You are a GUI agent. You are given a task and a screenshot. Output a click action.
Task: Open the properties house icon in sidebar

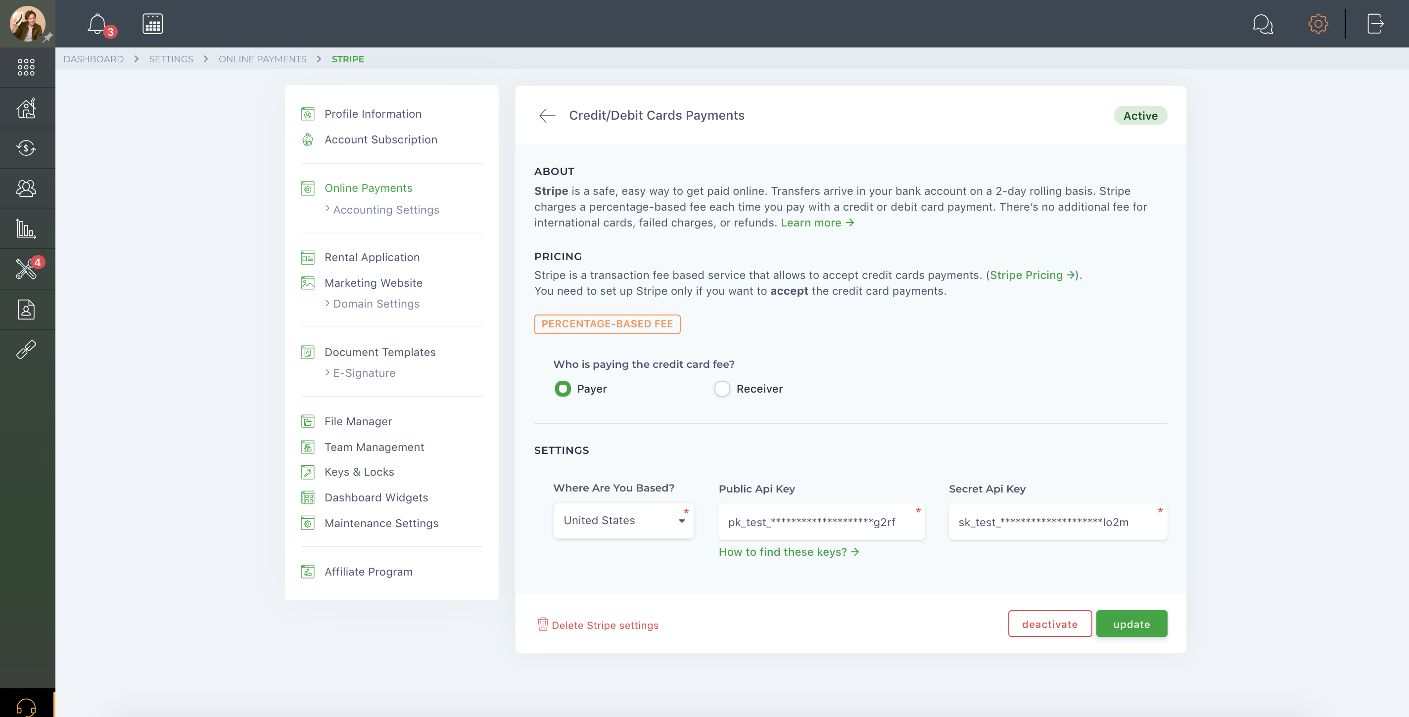click(26, 108)
